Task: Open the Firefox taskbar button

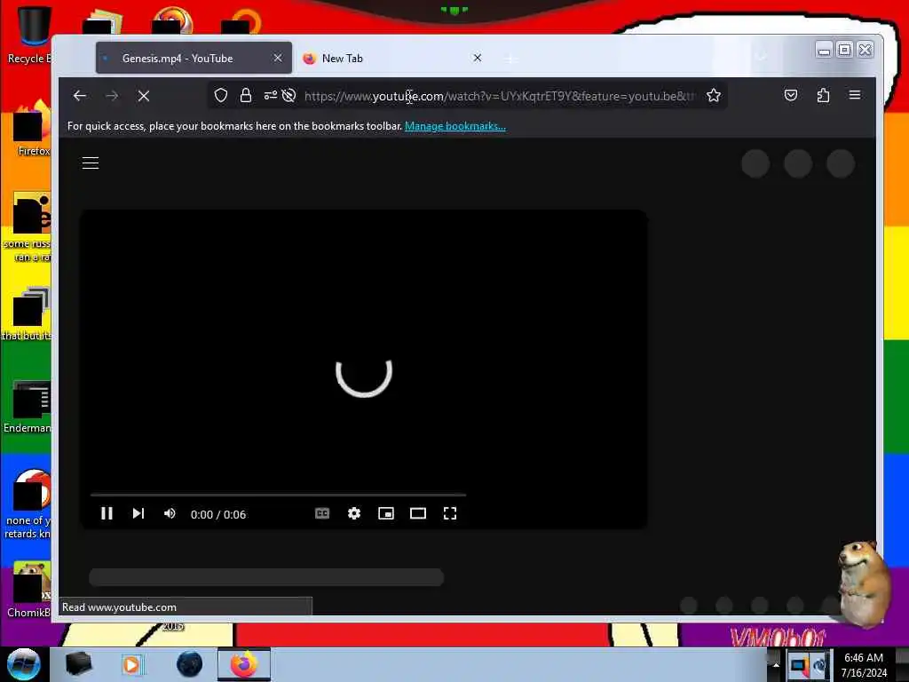Action: (x=244, y=664)
